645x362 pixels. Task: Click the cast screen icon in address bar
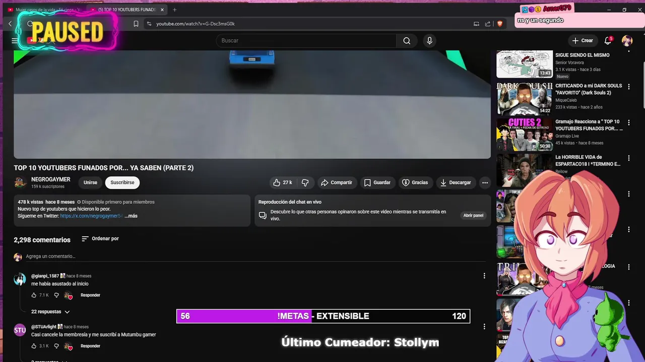click(476, 24)
